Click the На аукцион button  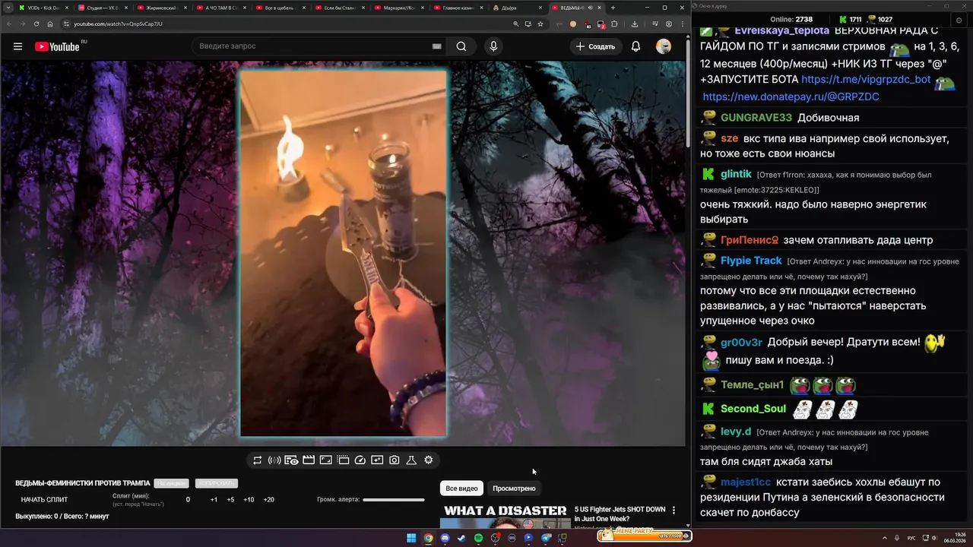(x=171, y=483)
